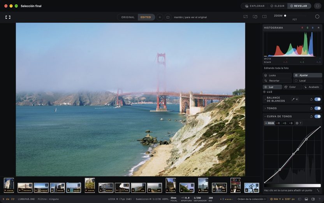Screen dimensions: 324x203
Task: Click the play icon on first filmstrip thumbnail
Action: [x=5, y=191]
